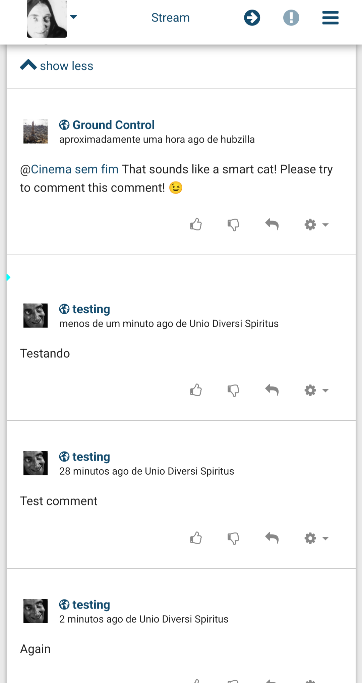Screen dimensions: 362x683
Task: Open settings gear dropdown on Ground Control comment
Action: coord(316,224)
